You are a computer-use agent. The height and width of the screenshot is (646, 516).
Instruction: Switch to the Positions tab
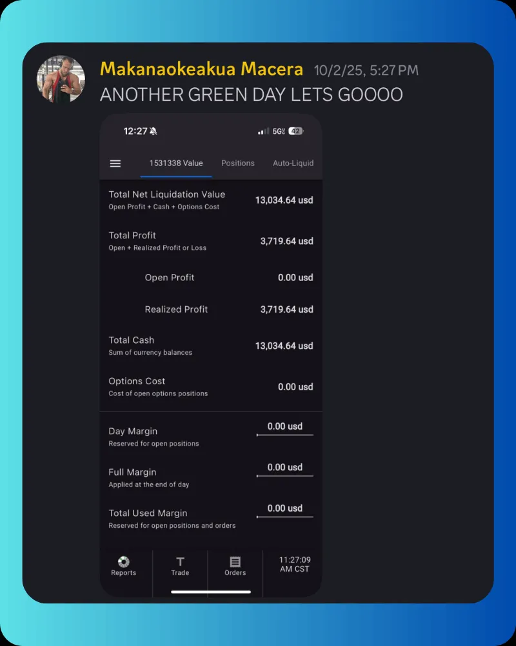click(x=238, y=163)
